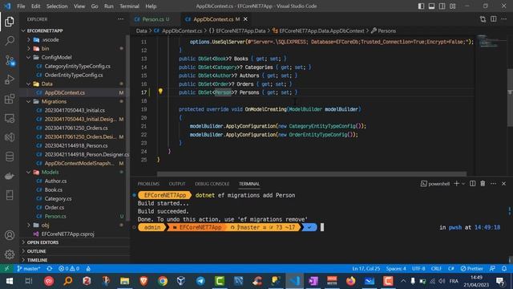This screenshot has width=513, height=289.
Task: Open the database view in activity bar
Action: (x=10, y=157)
